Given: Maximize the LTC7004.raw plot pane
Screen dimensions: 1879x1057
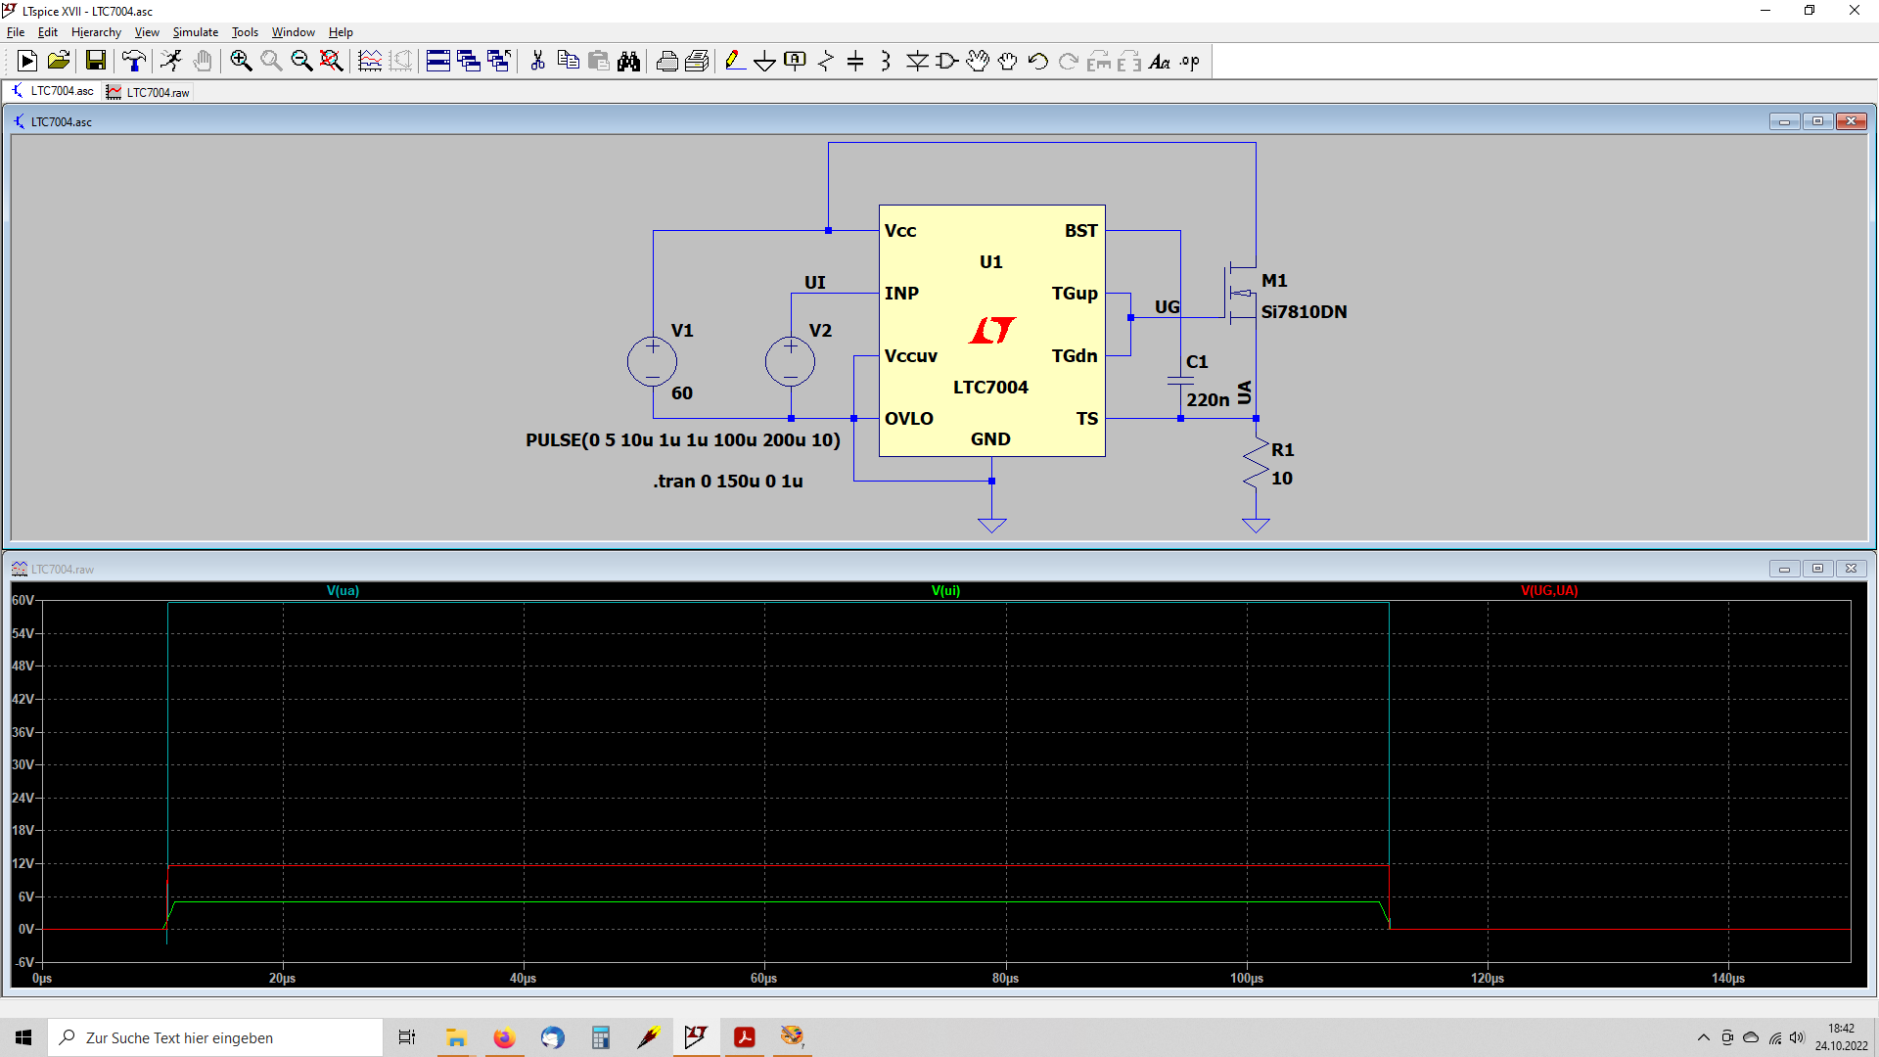Looking at the screenshot, I should tap(1817, 569).
